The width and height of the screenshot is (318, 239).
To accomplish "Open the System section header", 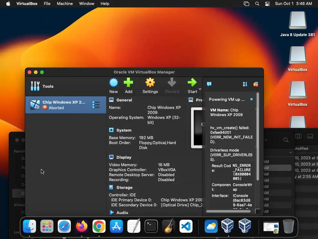I will tap(124, 130).
